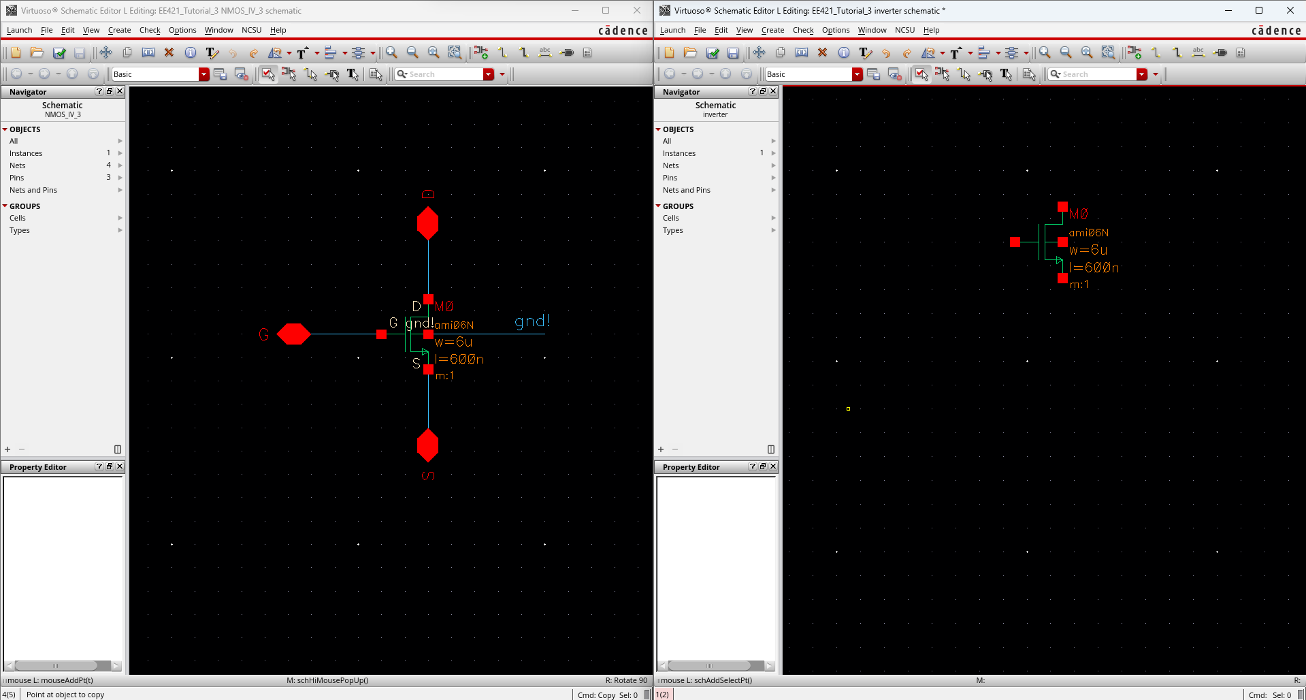Collapse OBJECTS section in inverter Navigator
Image resolution: width=1306 pixels, height=700 pixels.
tap(659, 129)
